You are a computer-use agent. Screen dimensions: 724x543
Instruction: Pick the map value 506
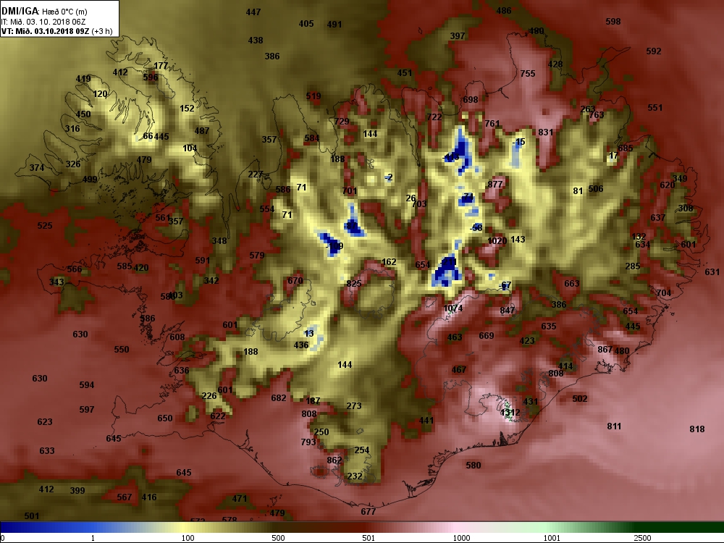(x=596, y=189)
